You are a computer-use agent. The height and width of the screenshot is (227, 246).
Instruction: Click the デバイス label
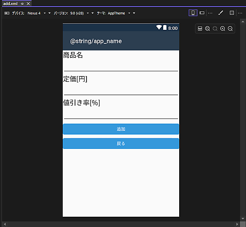[x=18, y=13]
